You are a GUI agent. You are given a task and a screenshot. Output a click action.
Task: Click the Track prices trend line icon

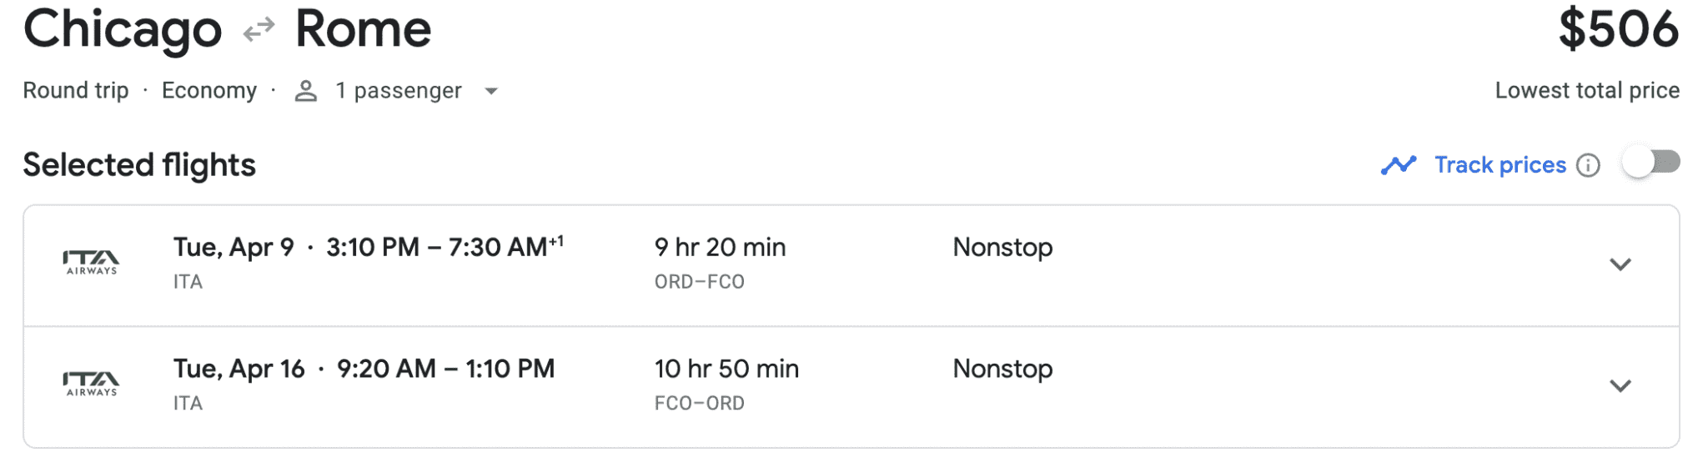1398,165
